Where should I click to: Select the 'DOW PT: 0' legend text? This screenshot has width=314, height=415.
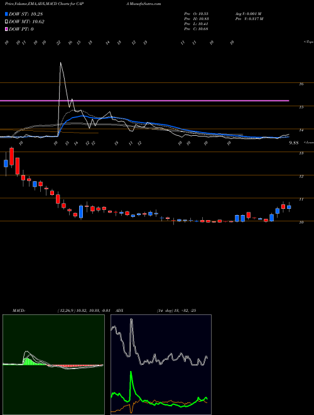coord(21,29)
